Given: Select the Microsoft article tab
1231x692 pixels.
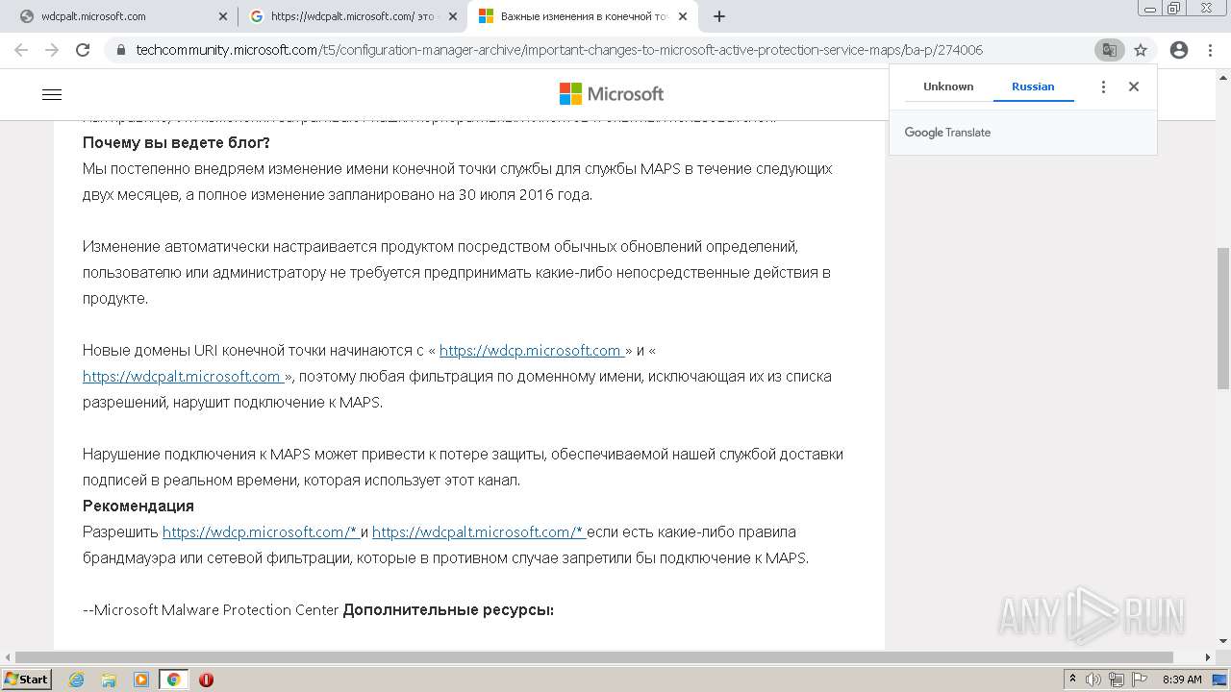Looking at the screenshot, I should coord(583,16).
